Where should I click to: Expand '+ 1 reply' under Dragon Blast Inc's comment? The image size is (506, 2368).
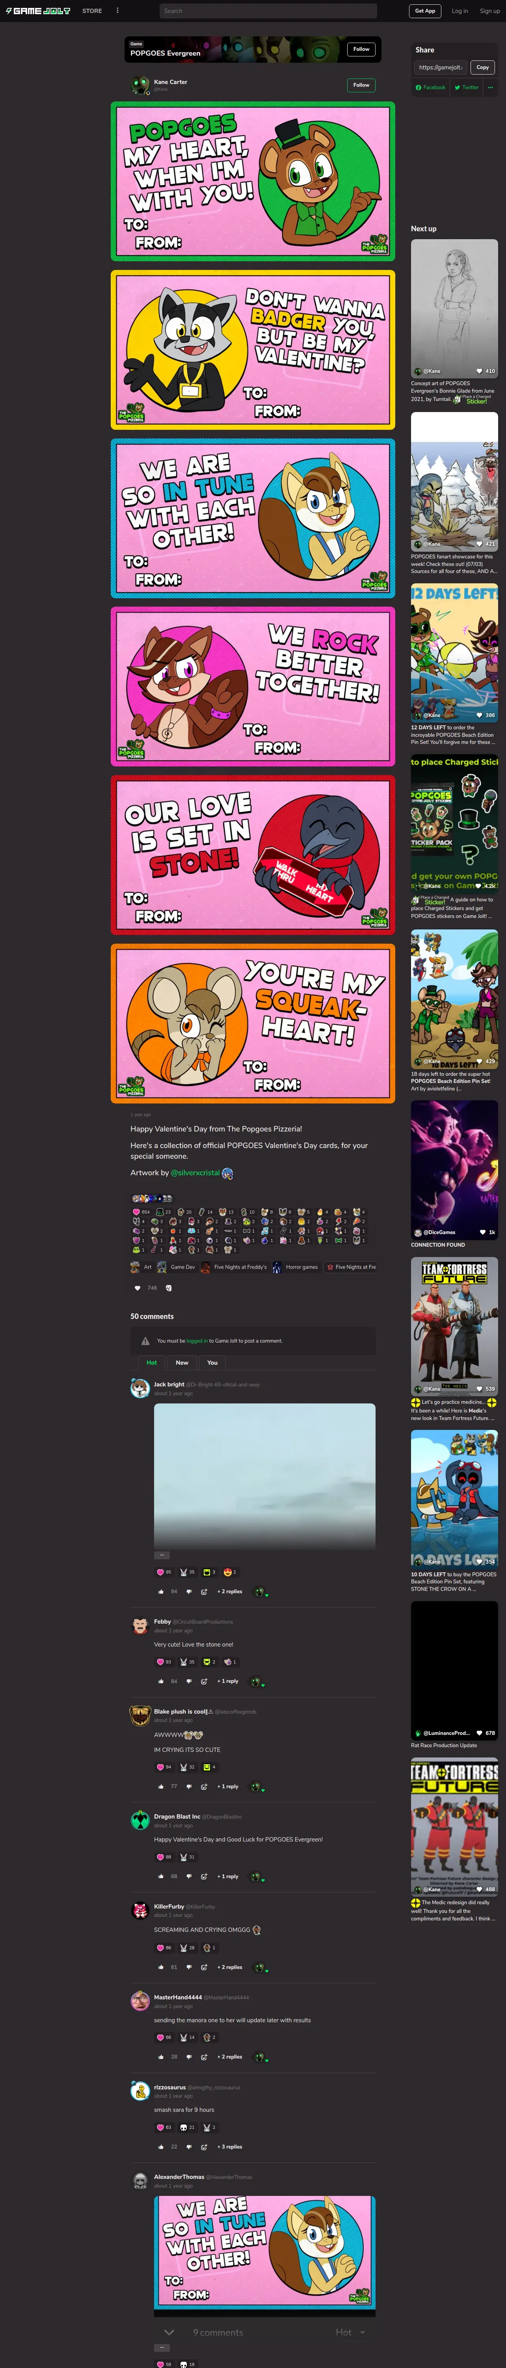pos(228,1876)
